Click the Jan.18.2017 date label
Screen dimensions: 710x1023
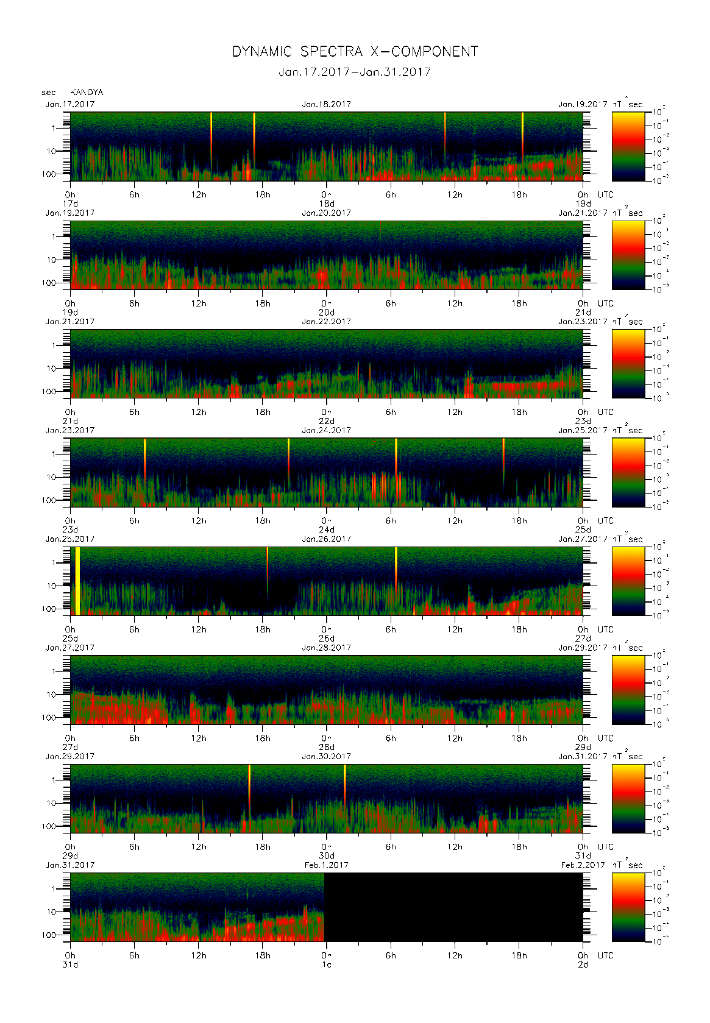327,104
